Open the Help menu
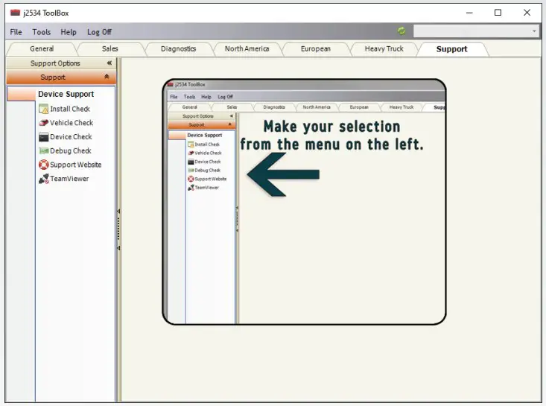 [x=69, y=32]
